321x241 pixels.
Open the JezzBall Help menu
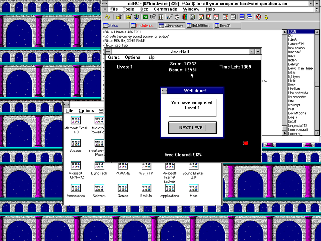pyautogui.click(x=150, y=57)
